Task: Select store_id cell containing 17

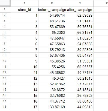Action: 25,107
